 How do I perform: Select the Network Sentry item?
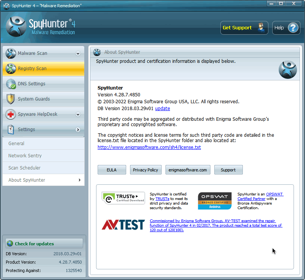click(x=43, y=156)
